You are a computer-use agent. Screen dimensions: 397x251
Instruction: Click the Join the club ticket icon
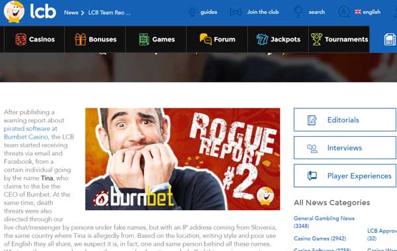point(236,12)
